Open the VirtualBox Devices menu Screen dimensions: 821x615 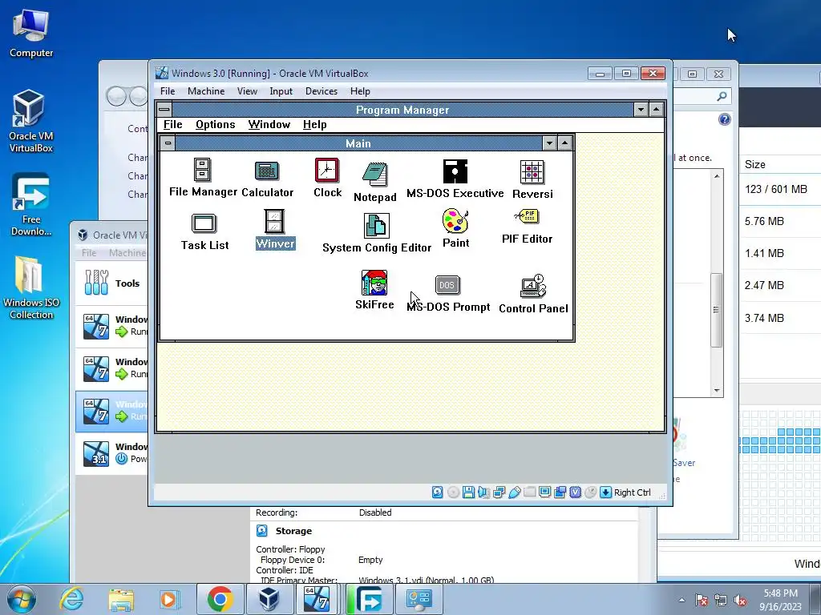[x=322, y=91]
